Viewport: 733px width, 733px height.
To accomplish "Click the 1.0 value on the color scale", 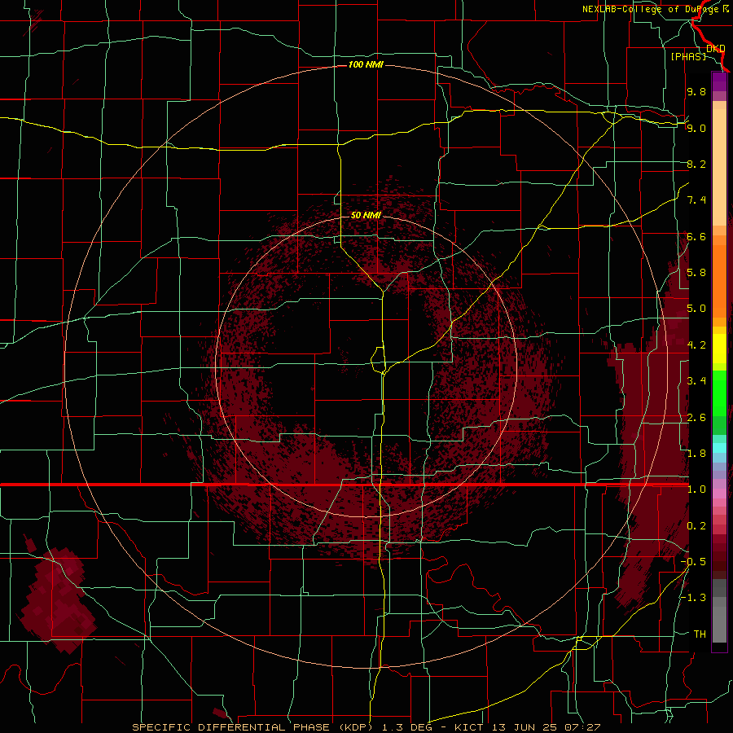I will pos(696,489).
